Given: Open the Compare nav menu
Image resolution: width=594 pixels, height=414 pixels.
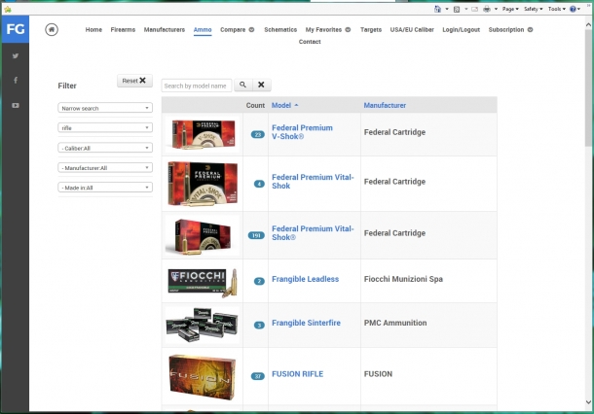Looking at the screenshot, I should click(238, 29).
